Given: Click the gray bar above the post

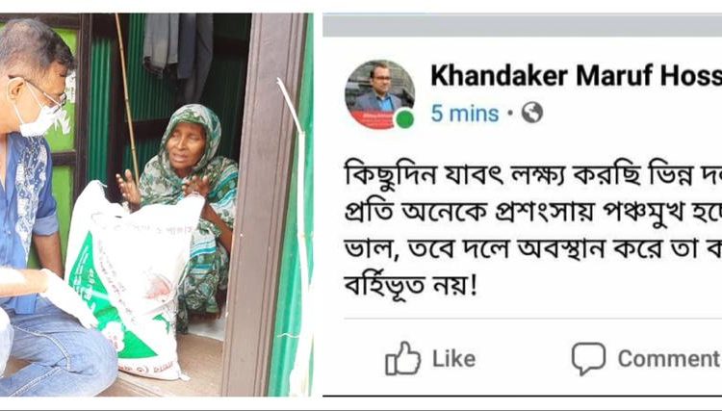Looking at the screenshot, I should pyautogui.click(x=522, y=25).
